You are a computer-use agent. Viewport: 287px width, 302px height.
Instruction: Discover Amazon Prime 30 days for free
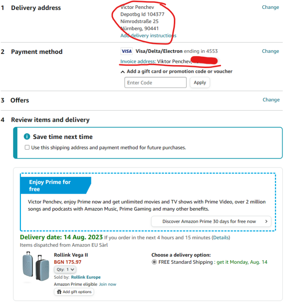click(211, 221)
